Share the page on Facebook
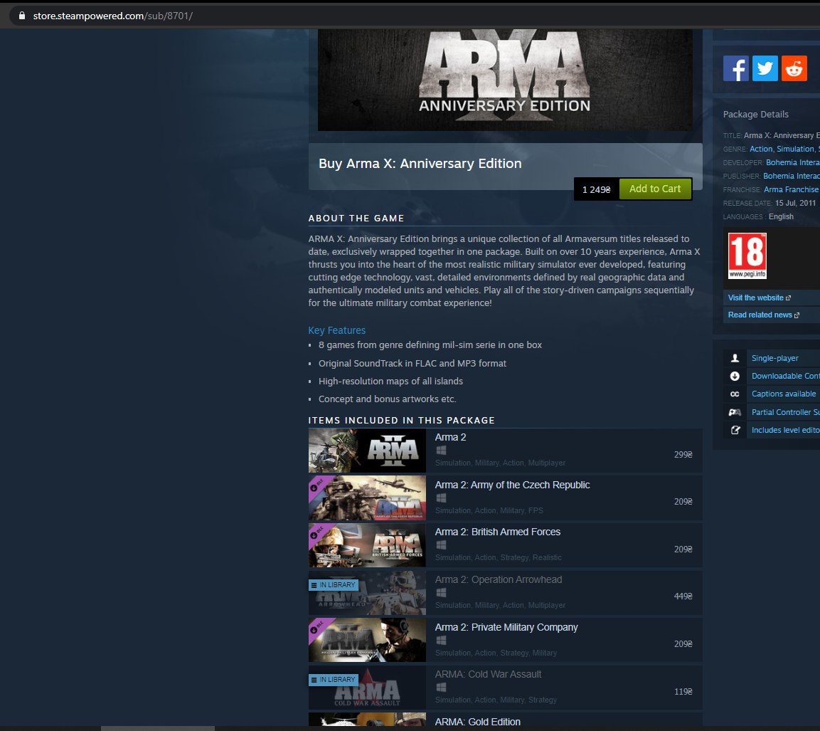 [x=735, y=68]
